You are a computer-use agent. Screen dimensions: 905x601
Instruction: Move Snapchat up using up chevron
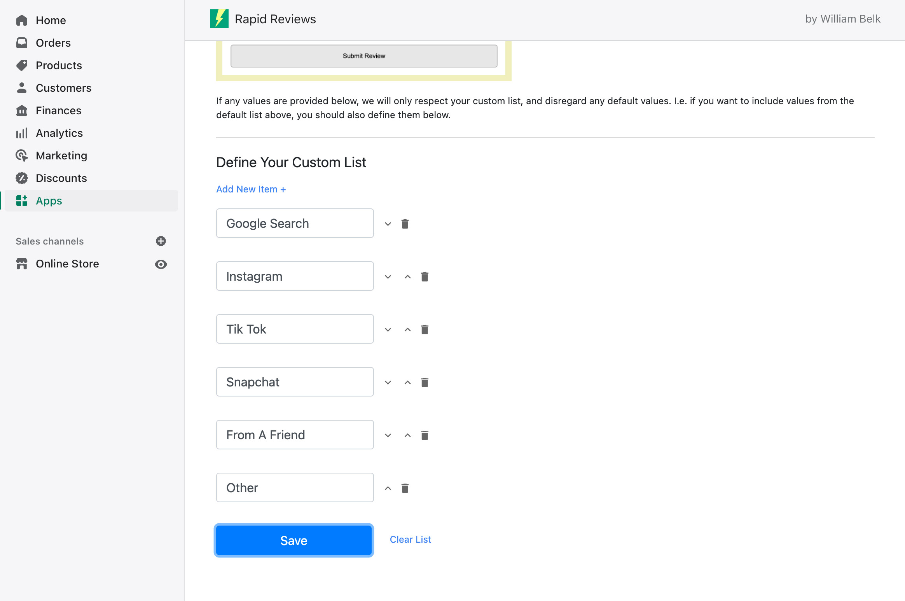coord(407,383)
